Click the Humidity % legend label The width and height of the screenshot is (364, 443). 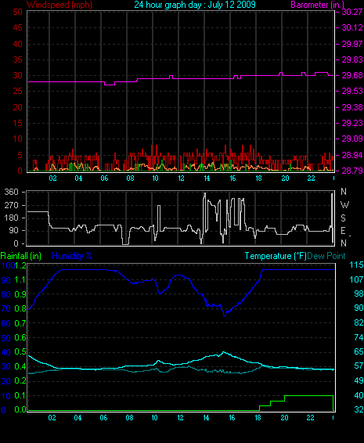72,256
